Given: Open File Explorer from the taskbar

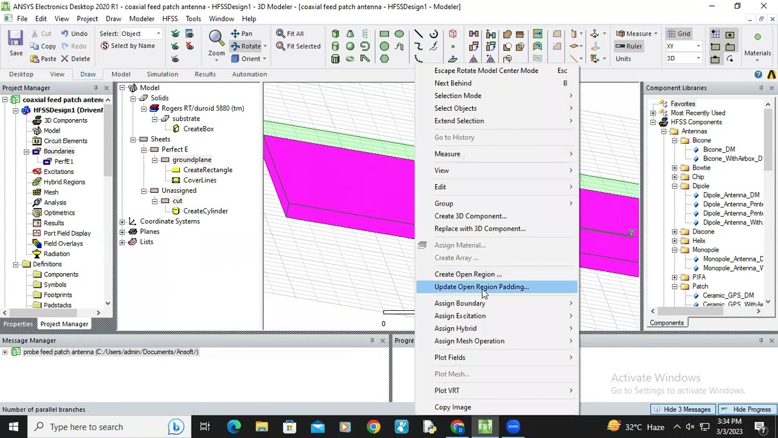Looking at the screenshot, I should click(x=261, y=427).
